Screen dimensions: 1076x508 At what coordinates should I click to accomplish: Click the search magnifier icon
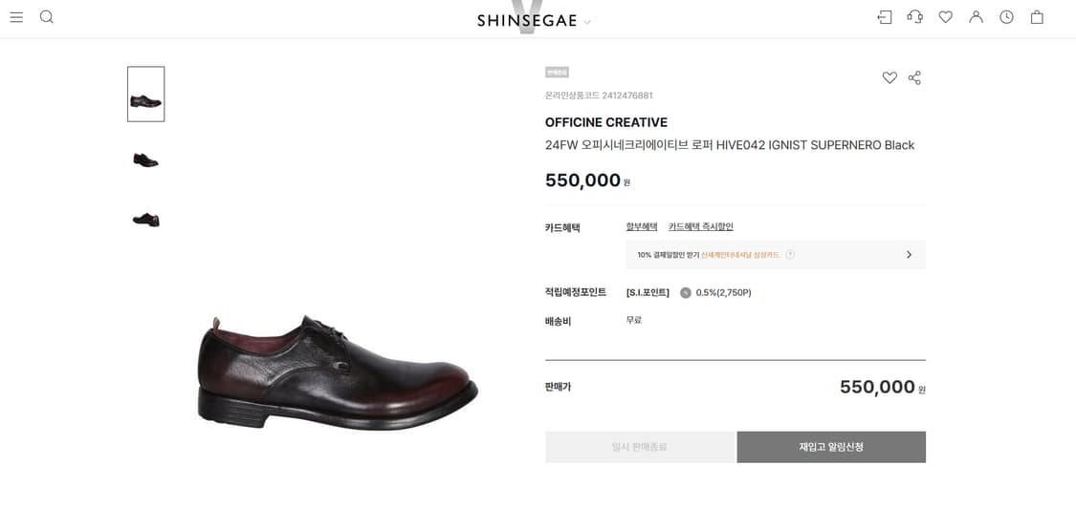pos(47,17)
